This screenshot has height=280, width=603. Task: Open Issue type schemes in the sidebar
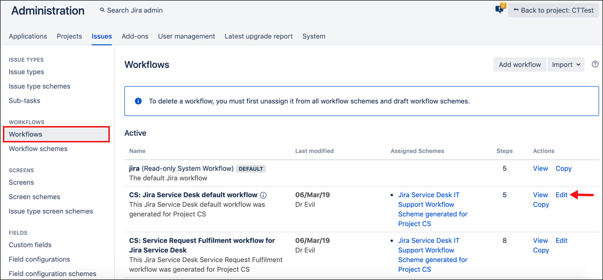coord(39,86)
